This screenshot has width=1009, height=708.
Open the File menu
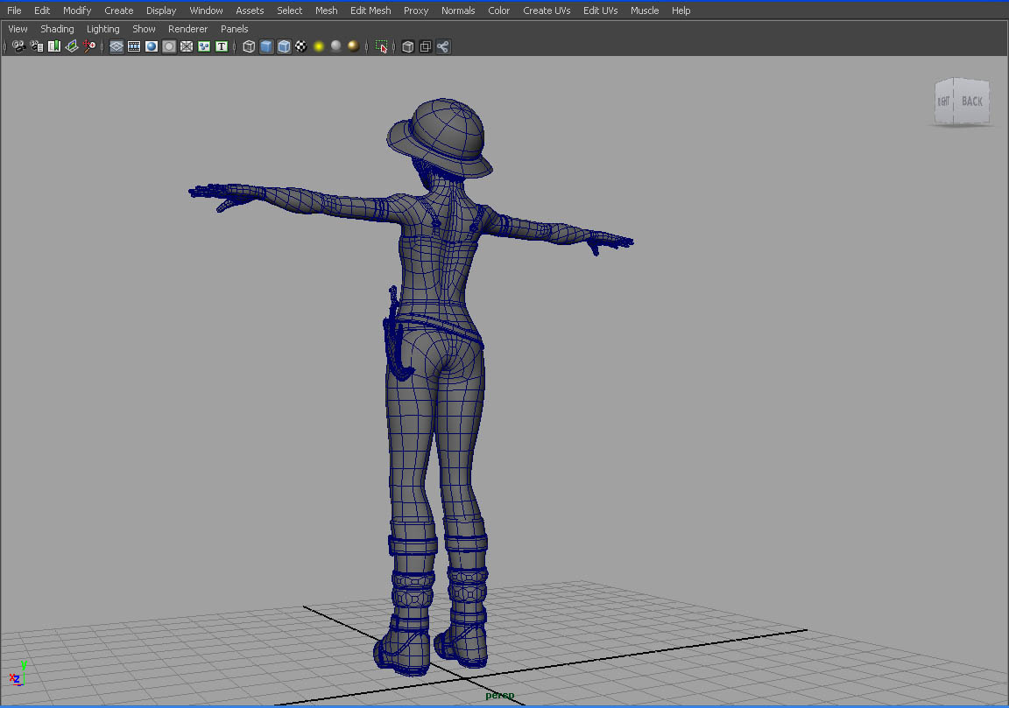click(14, 11)
